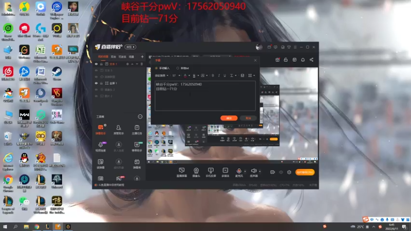Show the camera 2 layer eye icon
The image size is (411, 231).
pos(96,89)
